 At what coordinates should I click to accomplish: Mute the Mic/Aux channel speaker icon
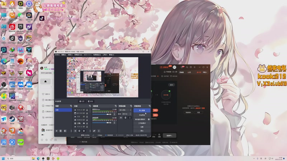pos(110,114)
